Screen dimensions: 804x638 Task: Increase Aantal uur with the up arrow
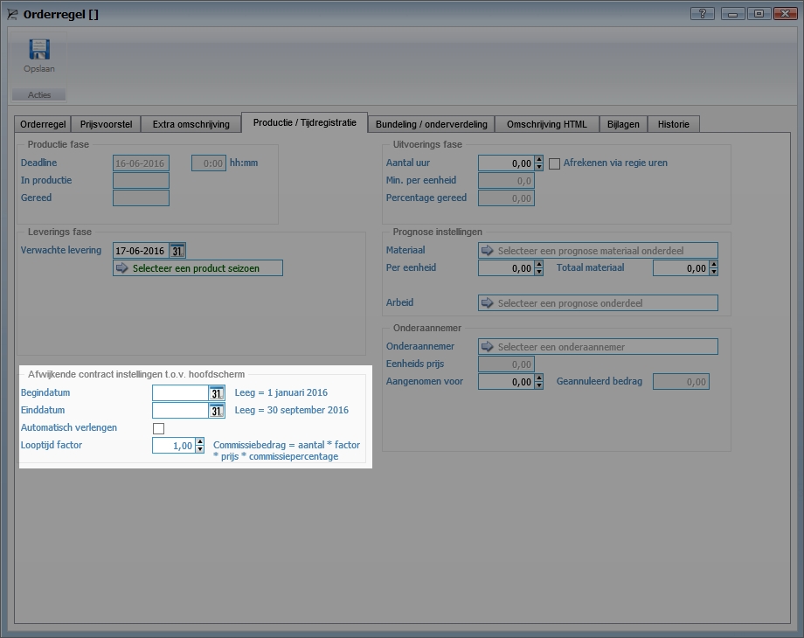[x=538, y=159]
